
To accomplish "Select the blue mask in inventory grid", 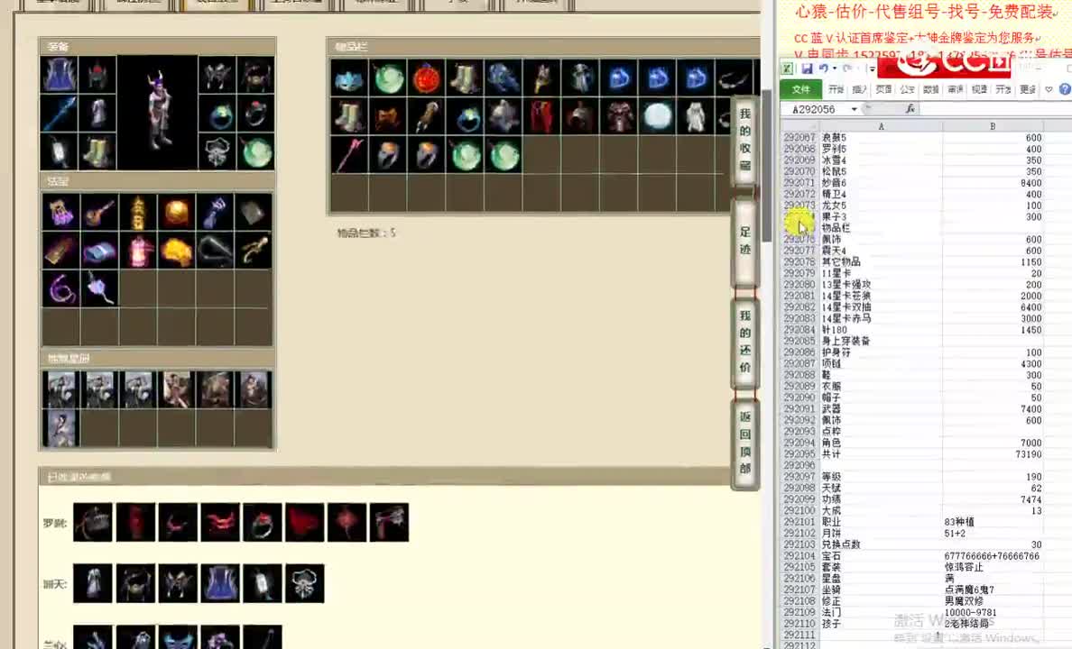I will click(350, 78).
